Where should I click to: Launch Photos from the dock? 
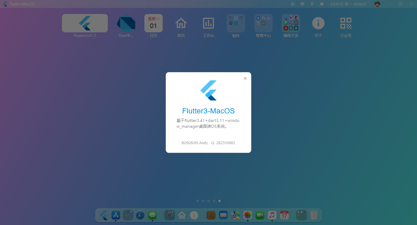point(248,215)
